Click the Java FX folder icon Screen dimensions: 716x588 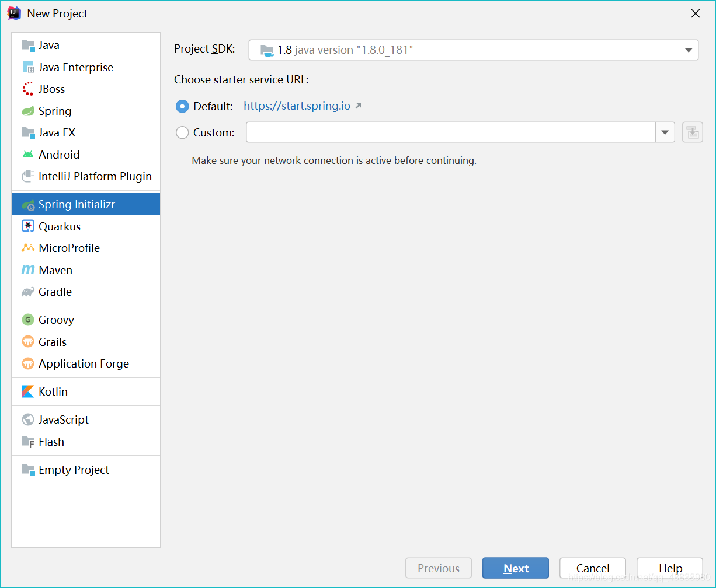pos(28,132)
